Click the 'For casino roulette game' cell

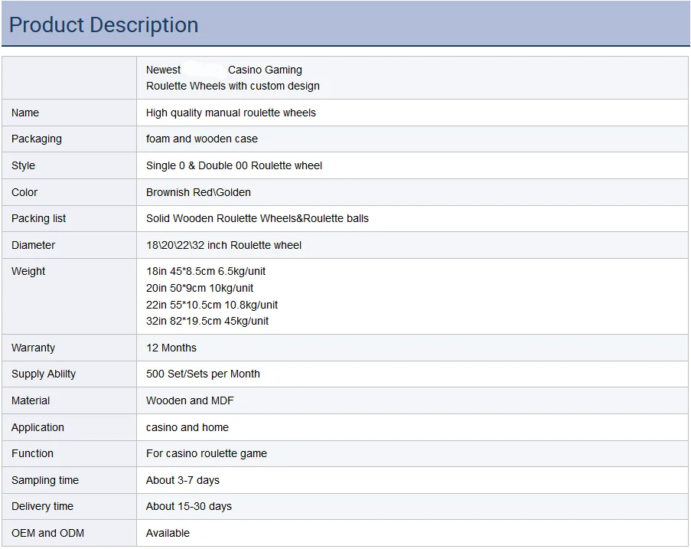coord(207,453)
